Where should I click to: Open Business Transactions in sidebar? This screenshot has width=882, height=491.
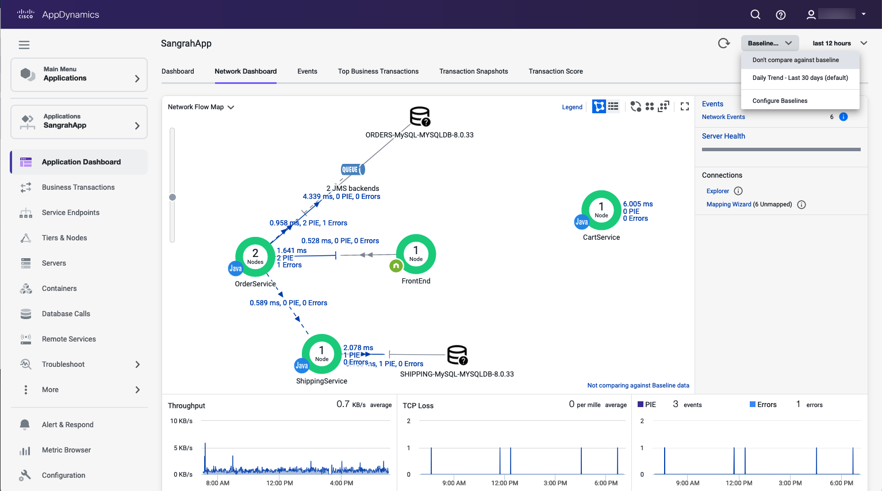[x=79, y=187]
